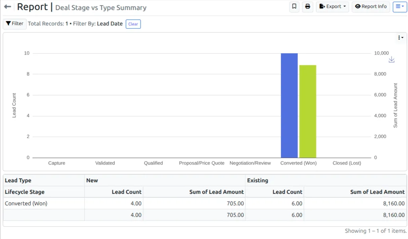This screenshot has width=408, height=239.
Task: Click the 705.00 value in Converted row
Action: tap(235, 203)
